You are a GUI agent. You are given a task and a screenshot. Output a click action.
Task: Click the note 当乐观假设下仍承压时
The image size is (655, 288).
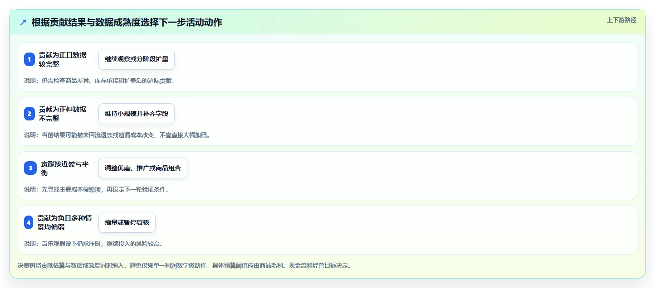pyautogui.click(x=93, y=244)
